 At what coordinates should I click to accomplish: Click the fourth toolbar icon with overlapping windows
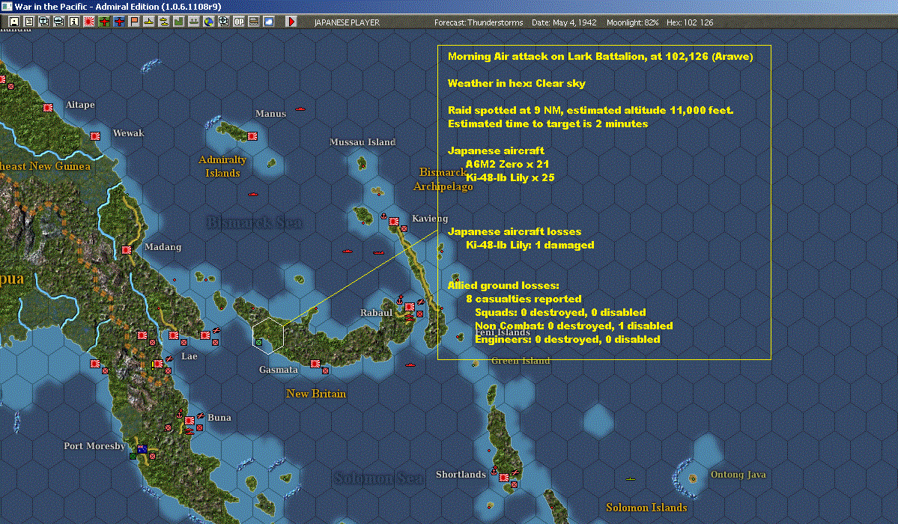pos(59,22)
